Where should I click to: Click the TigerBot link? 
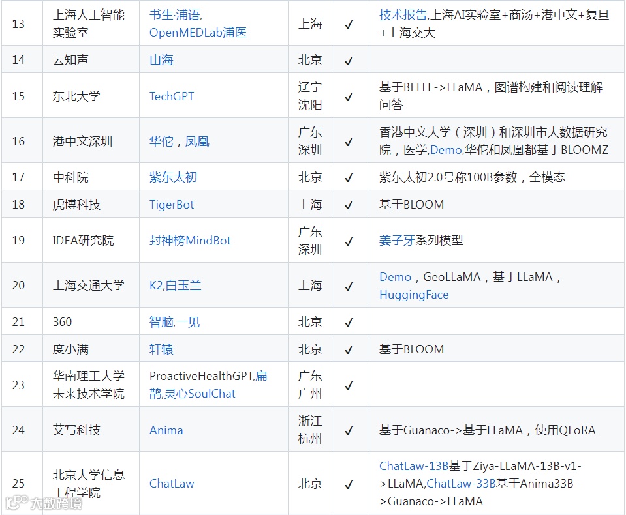[172, 205]
